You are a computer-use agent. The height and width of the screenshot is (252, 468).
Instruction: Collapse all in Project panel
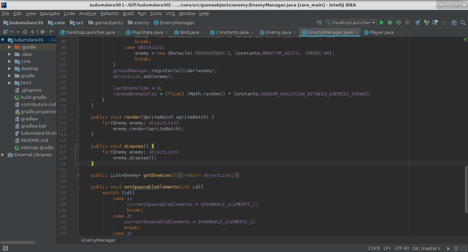(x=32, y=32)
